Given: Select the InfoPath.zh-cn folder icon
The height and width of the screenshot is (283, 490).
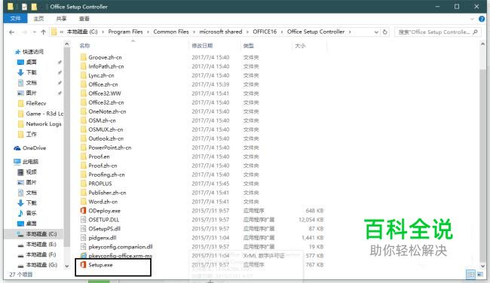Looking at the screenshot, I should click(83, 66).
